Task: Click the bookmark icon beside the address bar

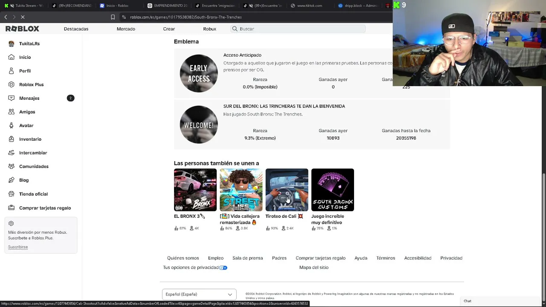Action: click(113, 17)
